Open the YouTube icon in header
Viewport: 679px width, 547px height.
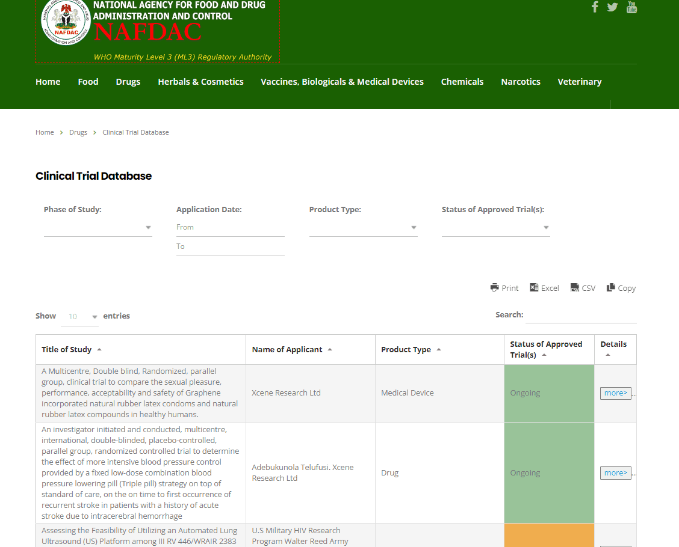[x=632, y=7]
